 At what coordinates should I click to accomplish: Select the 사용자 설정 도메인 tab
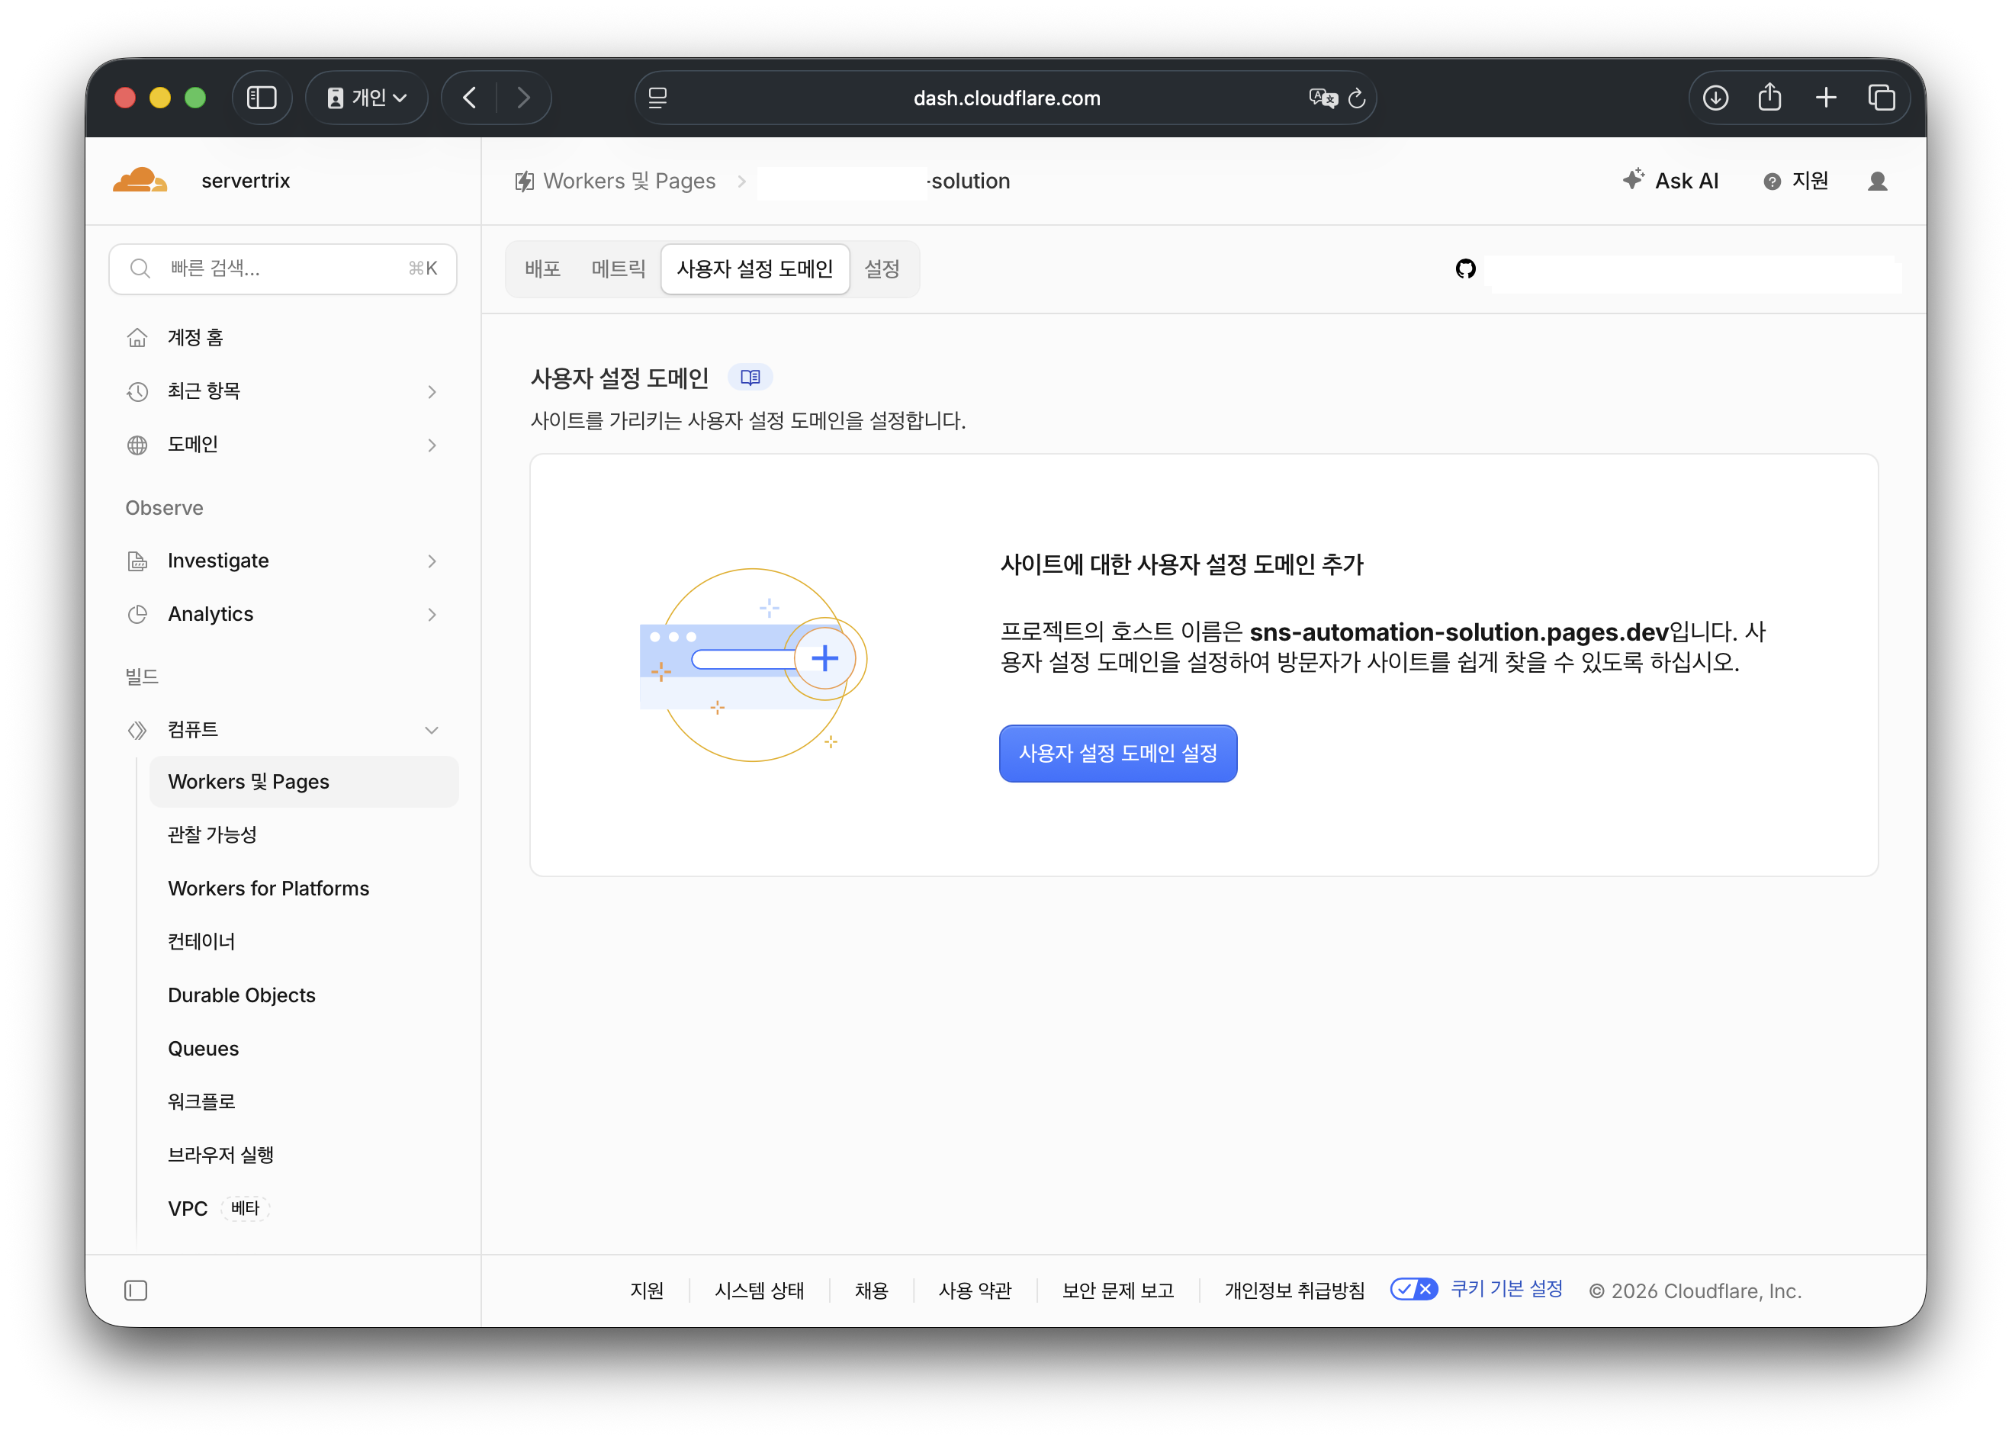pos(754,268)
